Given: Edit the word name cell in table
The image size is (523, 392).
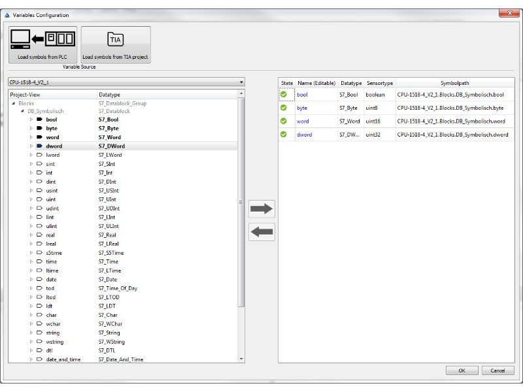Looking at the screenshot, I should [x=316, y=122].
